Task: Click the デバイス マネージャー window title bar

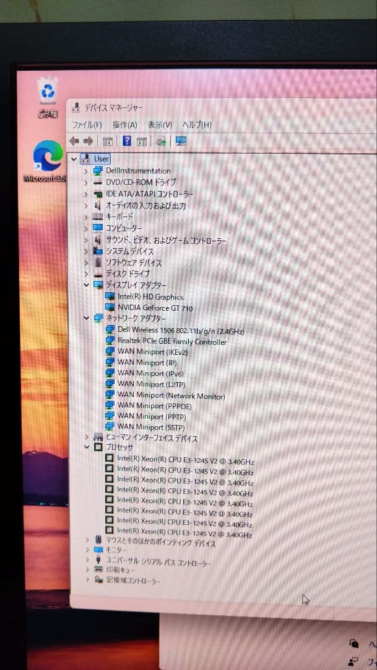Action: [222, 108]
